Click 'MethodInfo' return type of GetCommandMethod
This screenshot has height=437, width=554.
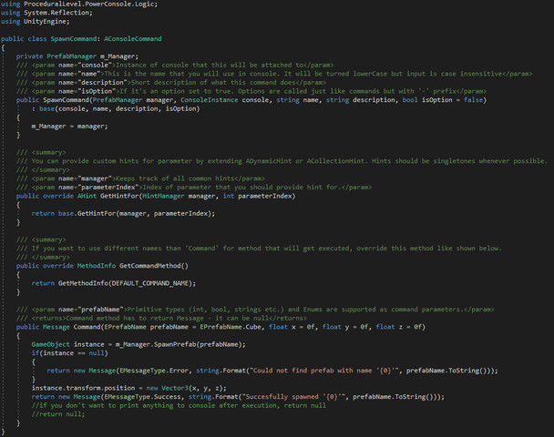pos(97,266)
